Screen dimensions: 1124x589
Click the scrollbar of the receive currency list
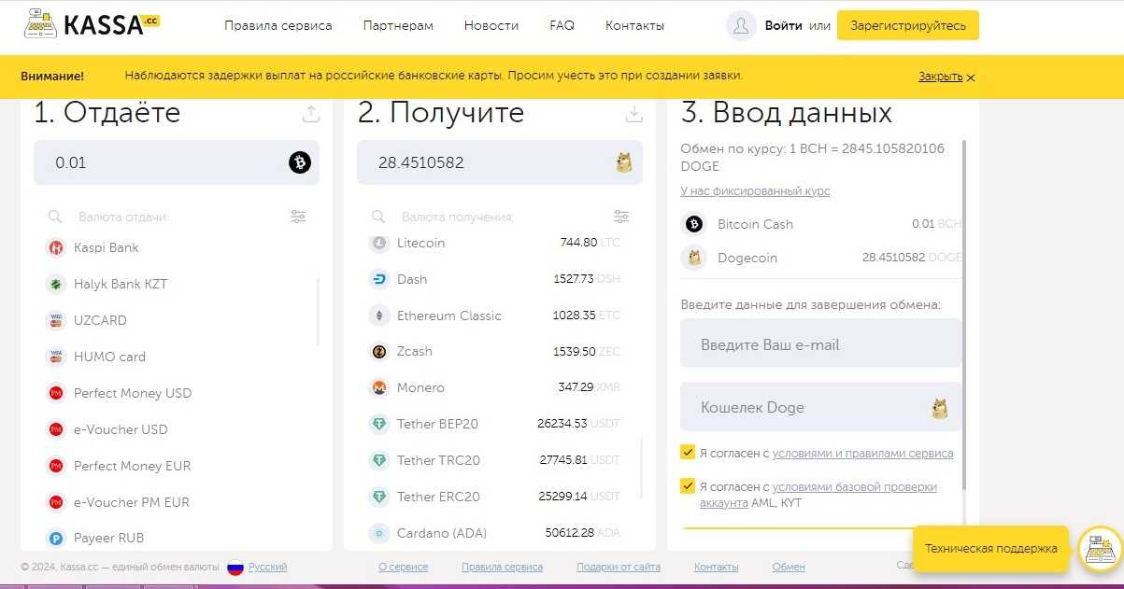point(642,467)
